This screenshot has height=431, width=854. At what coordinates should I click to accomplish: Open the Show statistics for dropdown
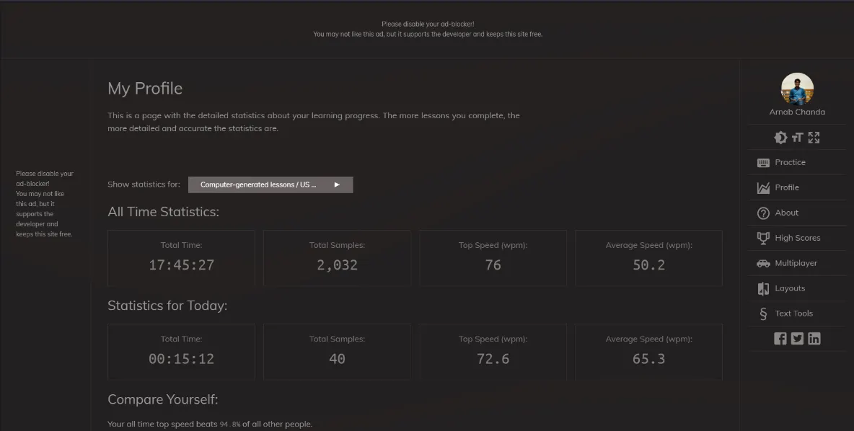pos(270,185)
